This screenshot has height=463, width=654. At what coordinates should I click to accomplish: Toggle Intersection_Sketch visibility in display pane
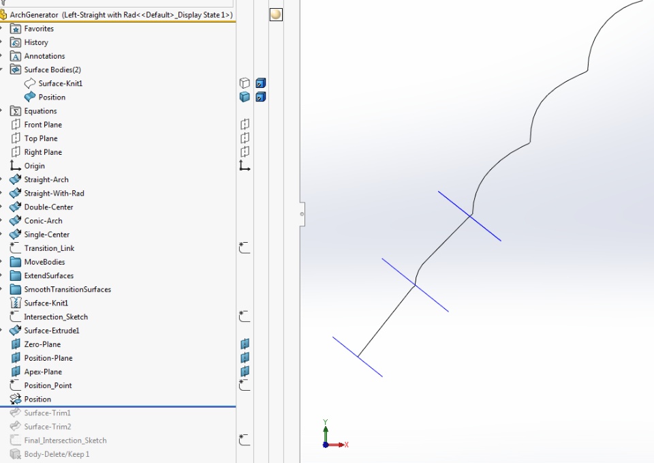[245, 316]
